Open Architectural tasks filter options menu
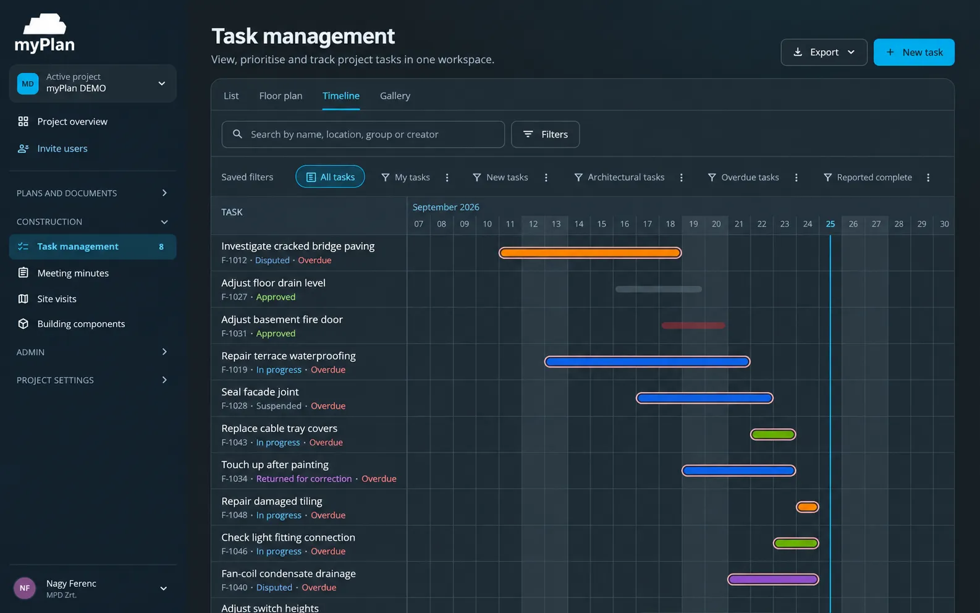 (x=681, y=177)
